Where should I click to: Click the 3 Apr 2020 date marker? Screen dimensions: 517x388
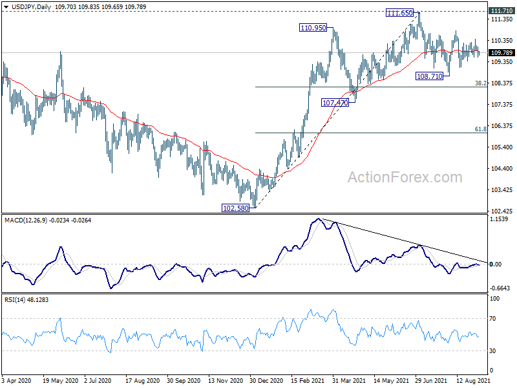click(16, 380)
